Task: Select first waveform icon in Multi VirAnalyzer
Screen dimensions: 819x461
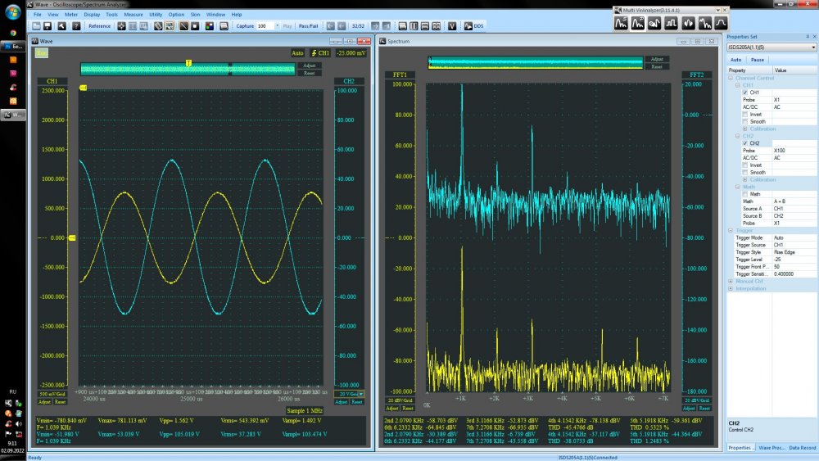Action: tap(621, 23)
